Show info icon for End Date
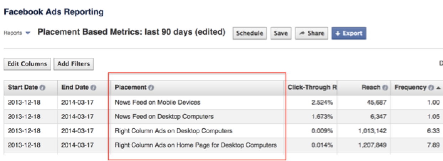This screenshot has height=161, width=443. (93, 88)
